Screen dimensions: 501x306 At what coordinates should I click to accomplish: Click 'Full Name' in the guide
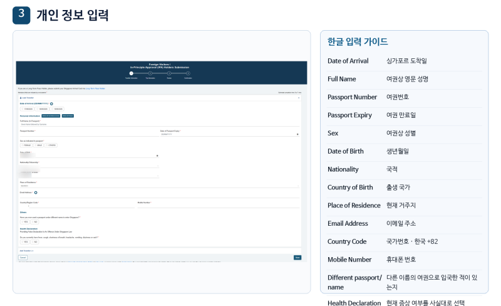click(x=341, y=79)
